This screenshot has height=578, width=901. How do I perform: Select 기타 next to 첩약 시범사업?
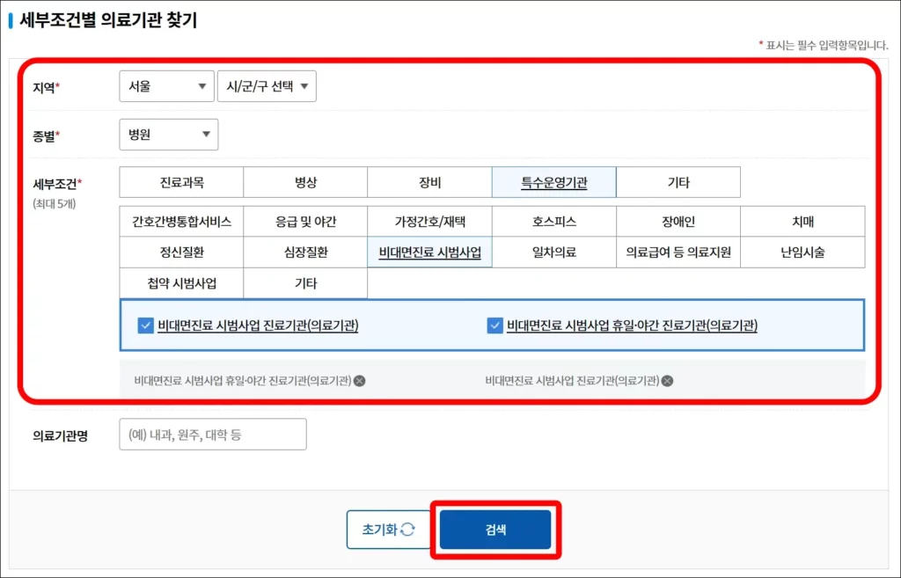coord(305,283)
